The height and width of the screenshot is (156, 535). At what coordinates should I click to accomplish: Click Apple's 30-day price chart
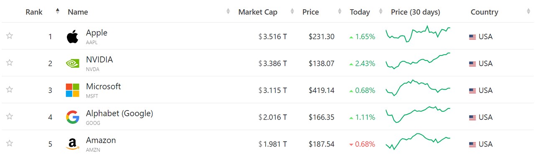418,34
